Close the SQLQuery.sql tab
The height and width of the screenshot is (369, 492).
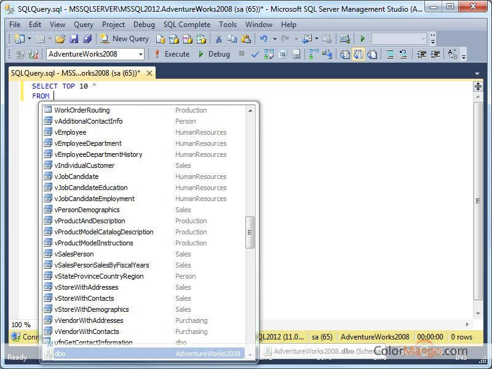[x=149, y=73]
